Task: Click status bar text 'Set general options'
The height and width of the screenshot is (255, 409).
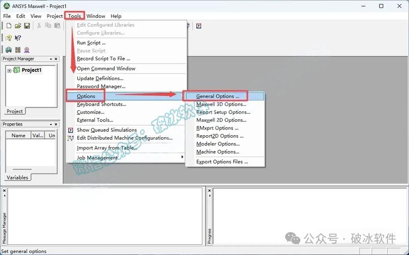Action: pos(24,251)
